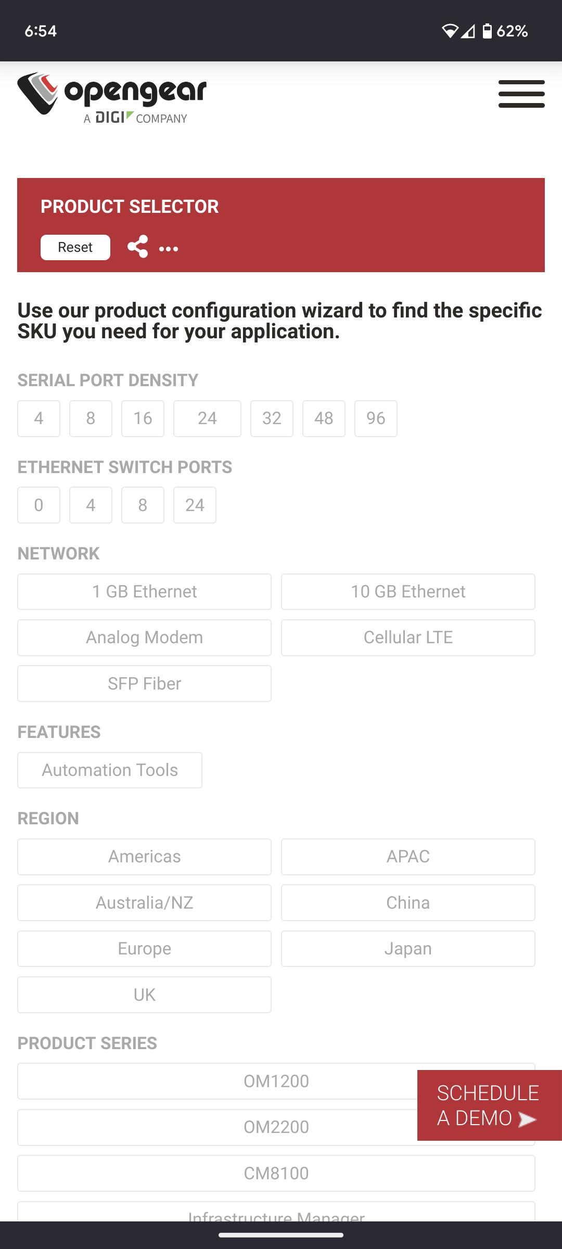Choose the SFP Fiber network option
562x1249 pixels.
pos(144,683)
